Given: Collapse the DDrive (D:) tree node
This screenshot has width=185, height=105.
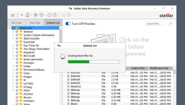Looking at the screenshot, I should (x=9, y=28).
